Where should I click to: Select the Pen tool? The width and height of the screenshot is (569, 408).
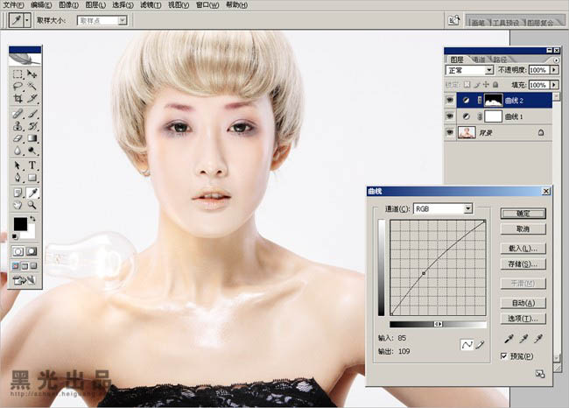click(18, 178)
